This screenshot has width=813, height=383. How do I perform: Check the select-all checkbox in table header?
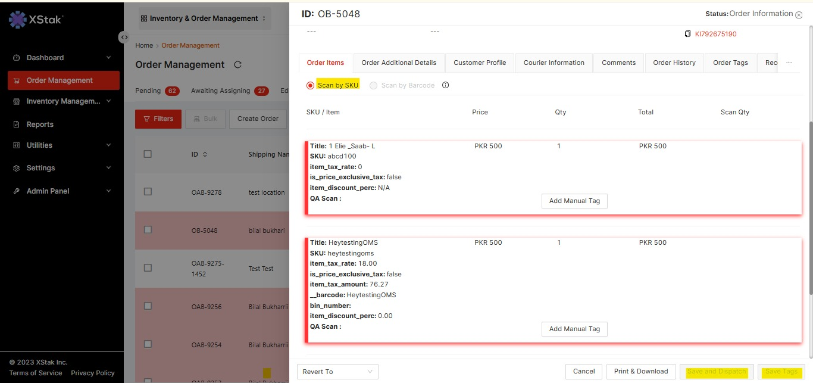pos(148,154)
